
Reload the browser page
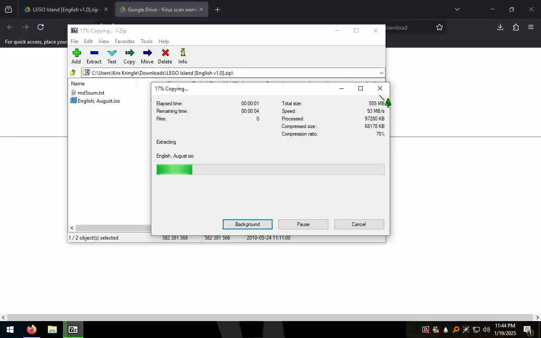click(x=41, y=27)
